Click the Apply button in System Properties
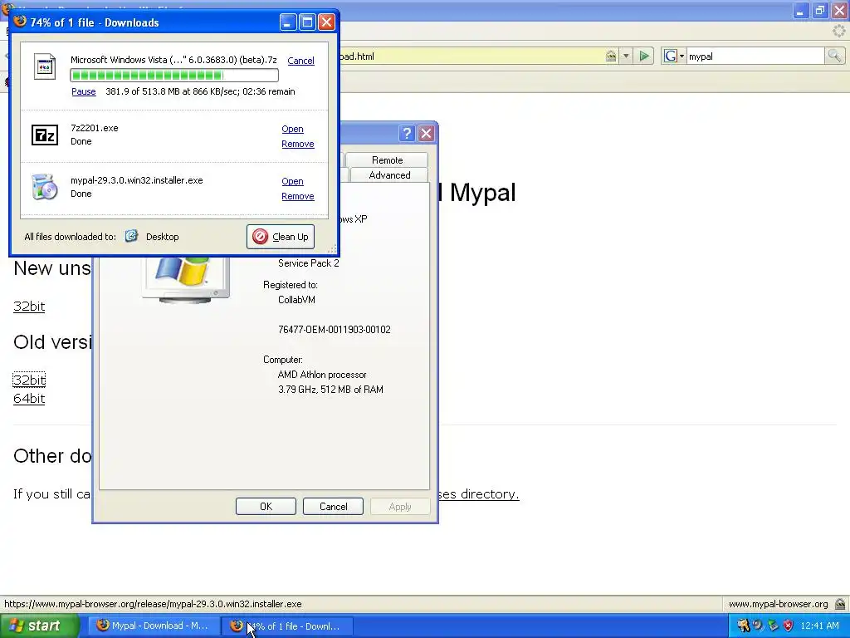 coord(400,506)
